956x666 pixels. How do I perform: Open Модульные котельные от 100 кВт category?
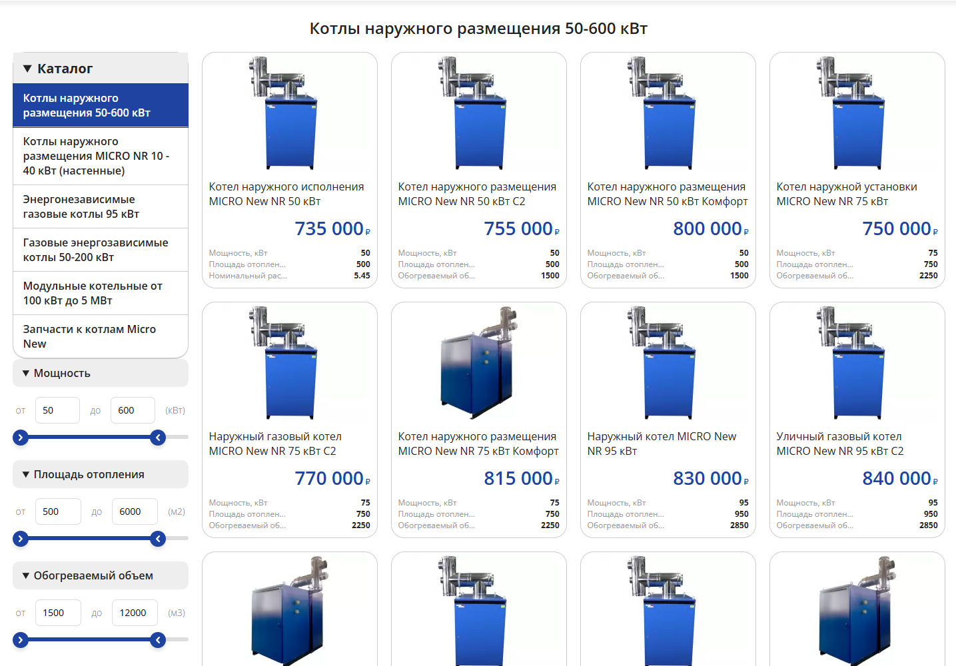point(101,293)
